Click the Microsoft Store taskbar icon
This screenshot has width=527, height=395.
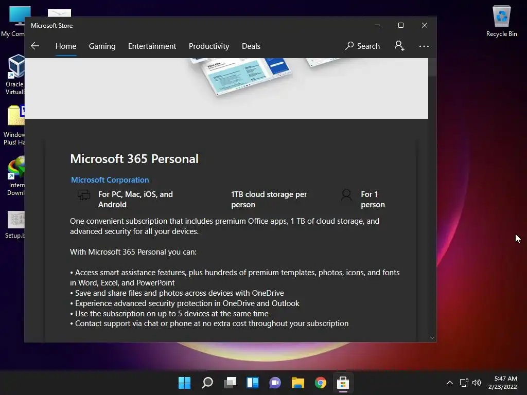tap(343, 383)
